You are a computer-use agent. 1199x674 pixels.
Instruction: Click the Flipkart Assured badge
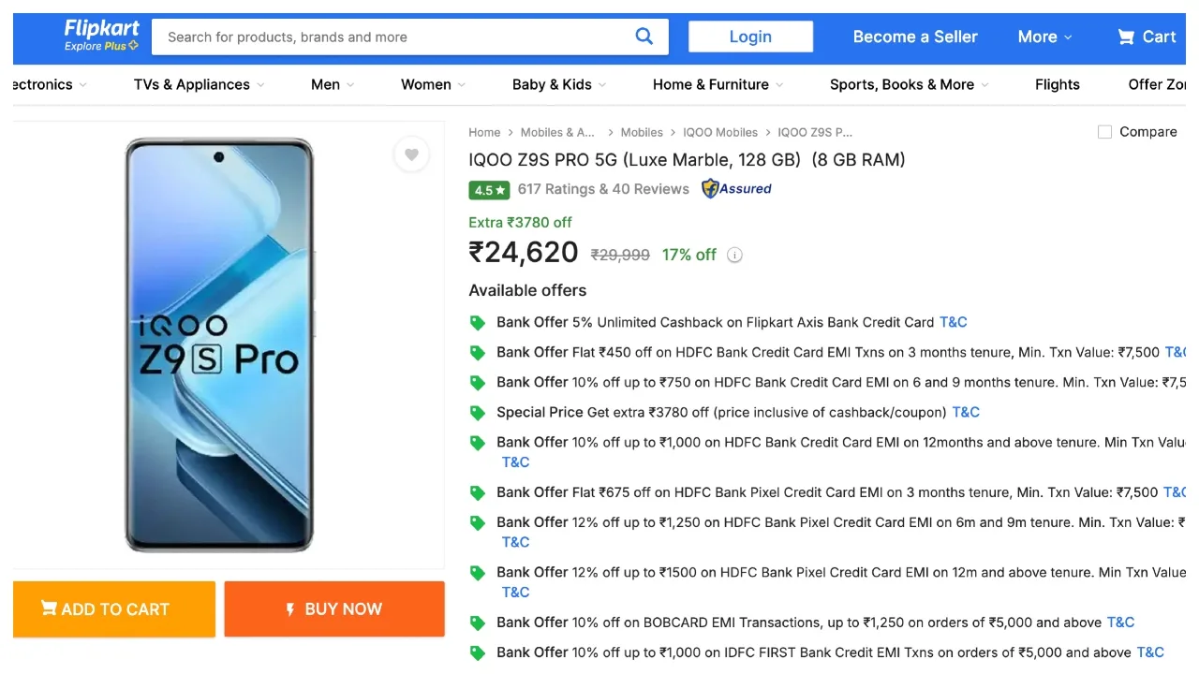point(736,189)
